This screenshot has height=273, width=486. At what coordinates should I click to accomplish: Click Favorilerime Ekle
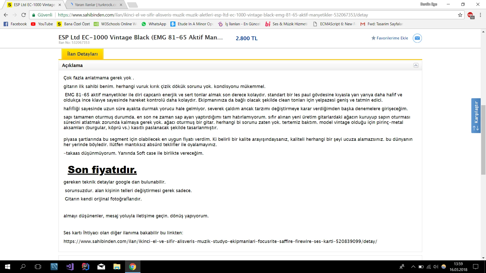pyautogui.click(x=392, y=38)
